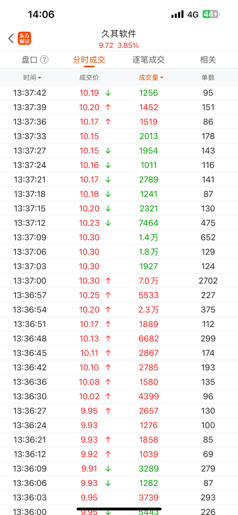This screenshot has height=515, width=238.
Task: Tap the battery indicator in status bar
Action: pyautogui.click(x=211, y=14)
